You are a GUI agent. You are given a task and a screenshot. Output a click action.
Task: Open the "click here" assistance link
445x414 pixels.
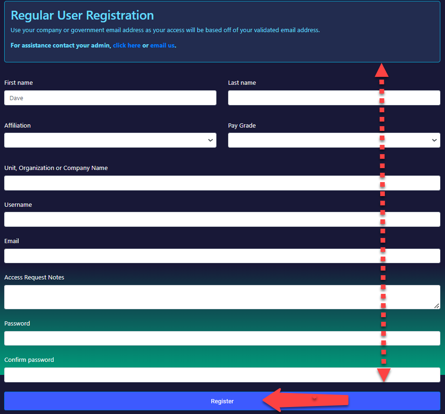tap(126, 46)
